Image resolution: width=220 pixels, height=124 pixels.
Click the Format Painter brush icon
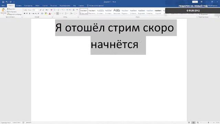coord(8,14)
